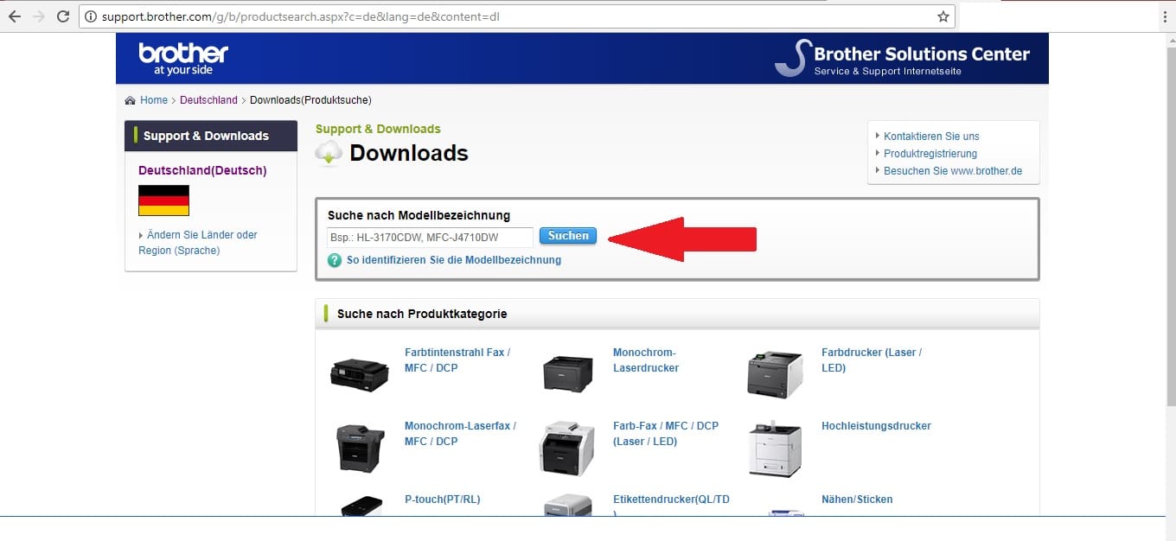The height and width of the screenshot is (541, 1176).
Task: Open the Nähen/Sticken category link
Action: (x=857, y=500)
